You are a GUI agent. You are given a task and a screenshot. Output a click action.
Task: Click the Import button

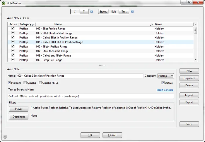click(189, 95)
